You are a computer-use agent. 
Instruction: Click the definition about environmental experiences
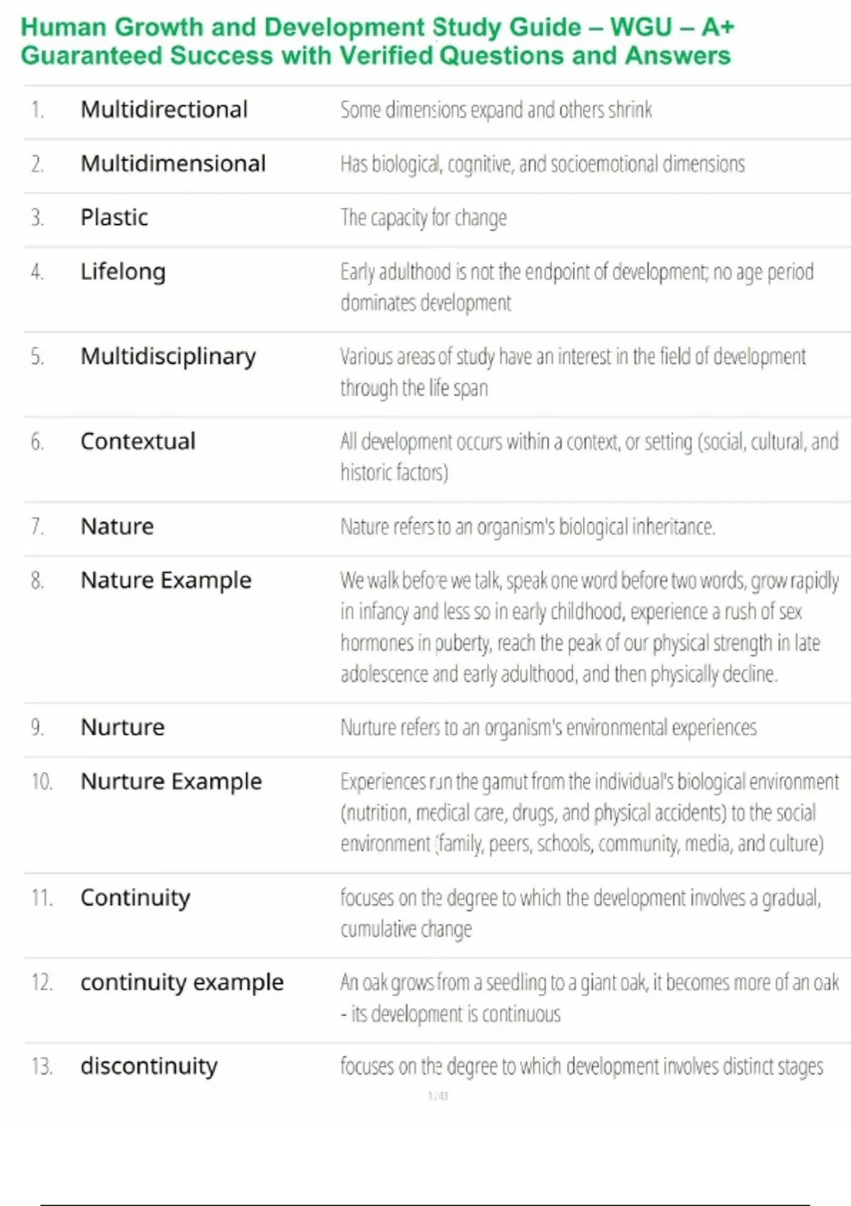tap(548, 727)
